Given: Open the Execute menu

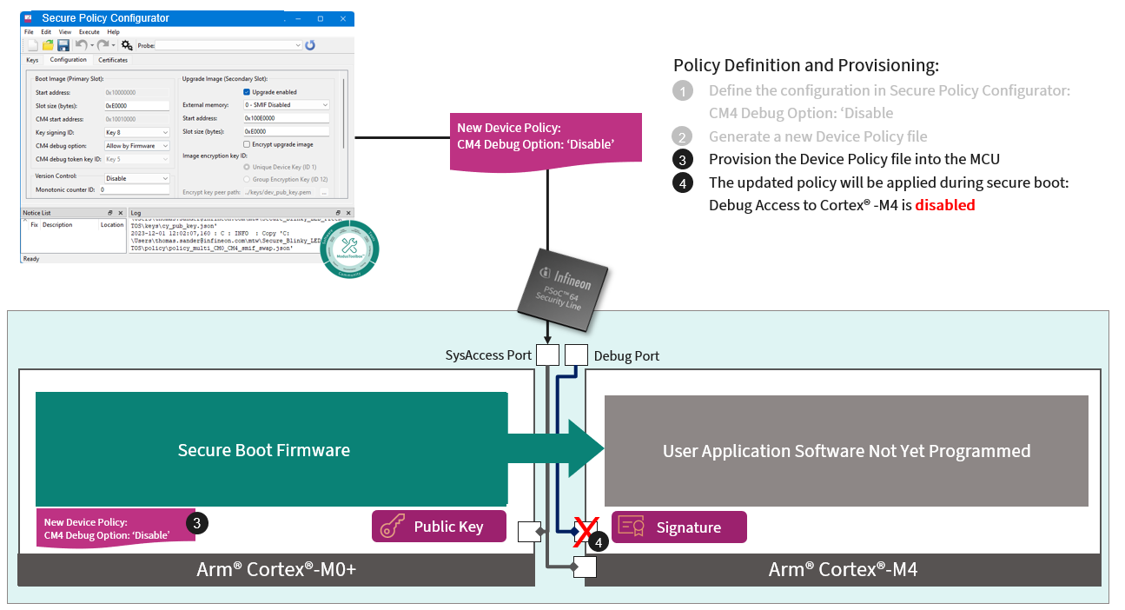Looking at the screenshot, I should [89, 32].
